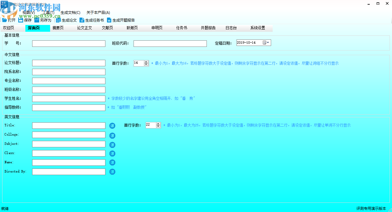Click the 论文标题 input field

tap(69, 63)
